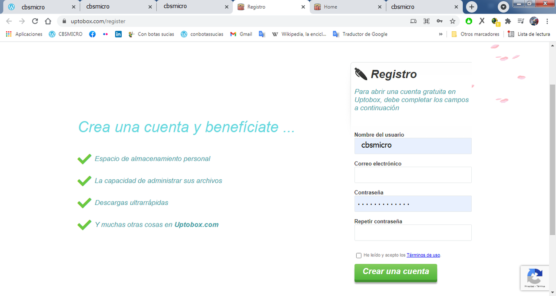Focus the Contraseña field
This screenshot has height=296, width=556.
click(413, 204)
